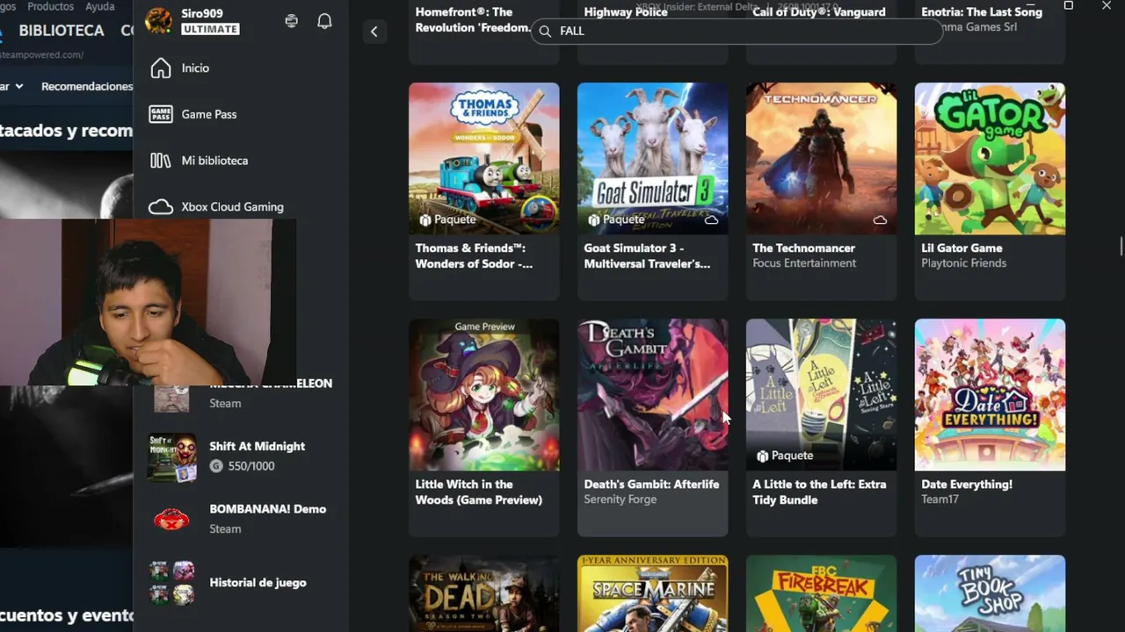Click the steampowered.com URL in Steam
Viewport: 1125px width, 632px height.
tap(42, 54)
